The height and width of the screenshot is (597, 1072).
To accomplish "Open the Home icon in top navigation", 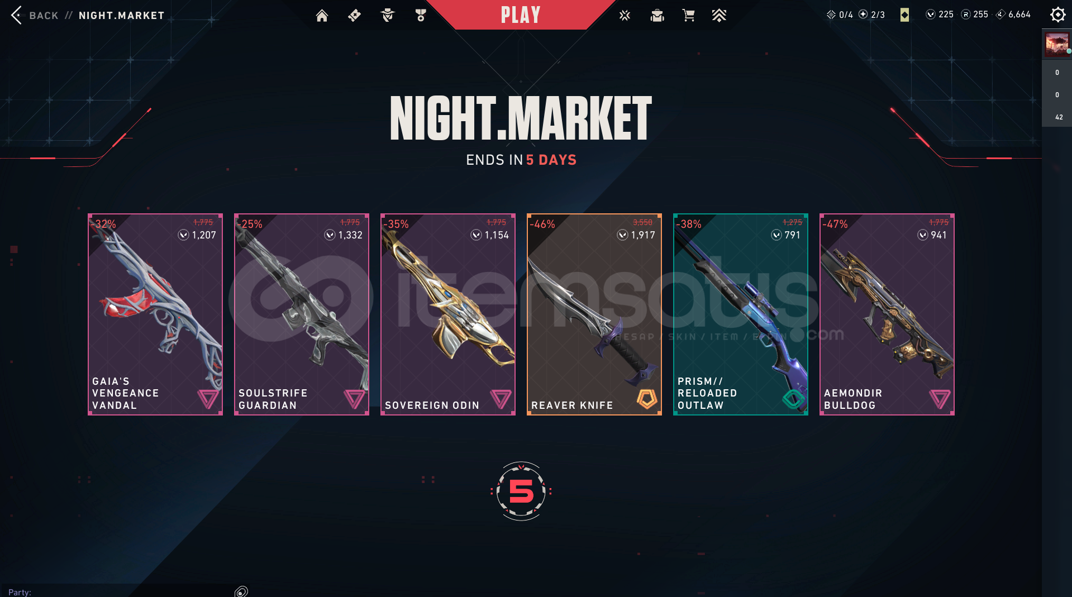I will 322,16.
